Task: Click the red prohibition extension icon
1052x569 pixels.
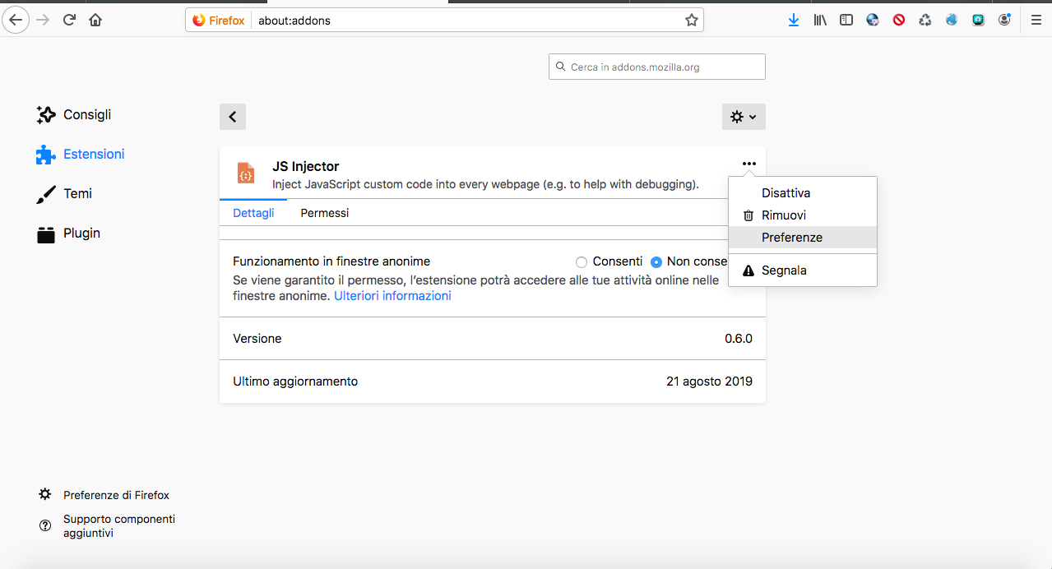Action: [899, 20]
